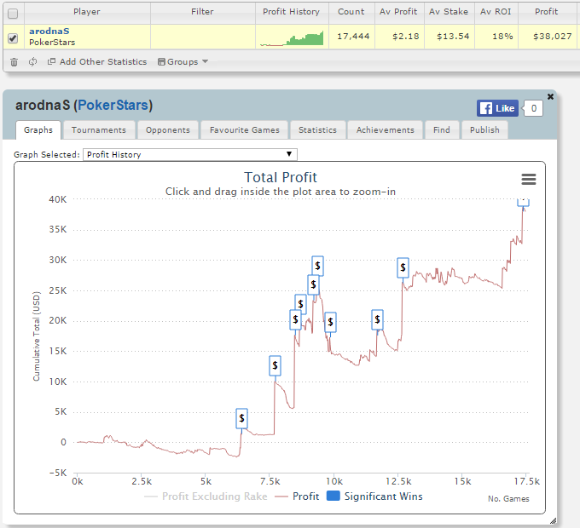
Task: Switch to the Opponents tab
Action: (168, 130)
